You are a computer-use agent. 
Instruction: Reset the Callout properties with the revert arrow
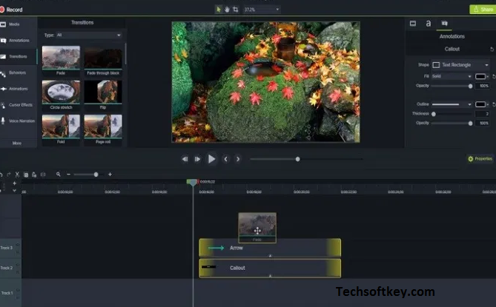[492, 50]
